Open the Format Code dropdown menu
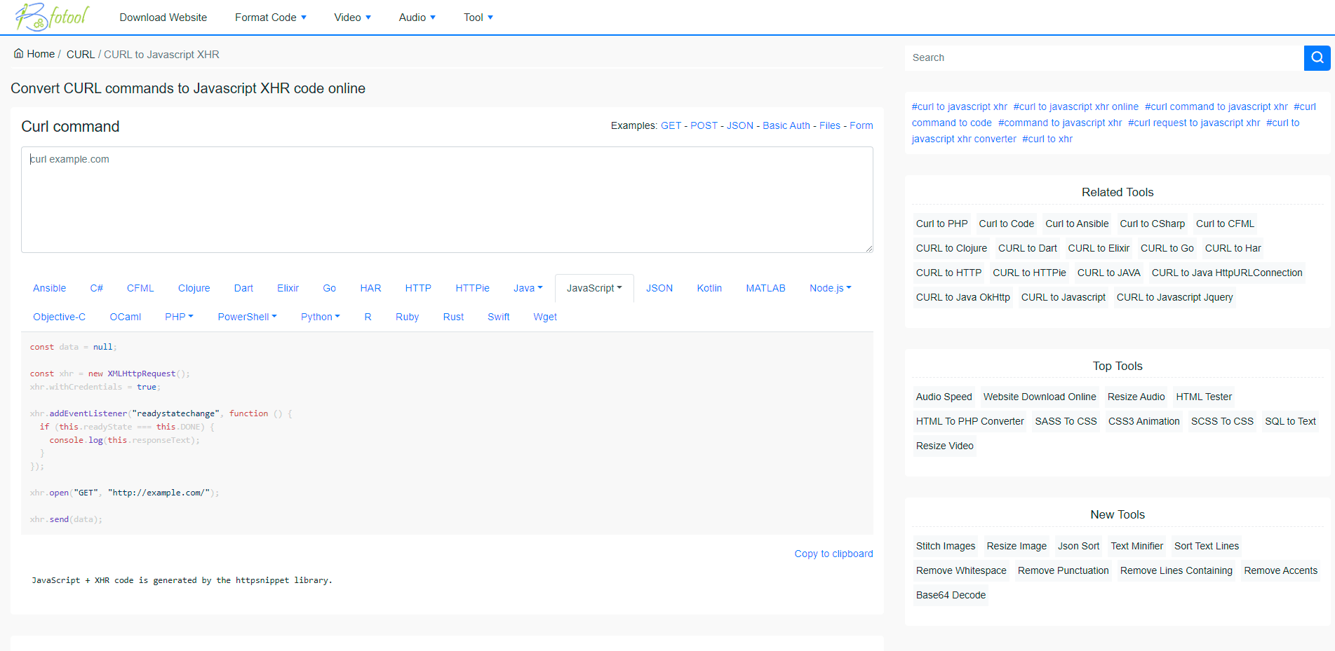The height and width of the screenshot is (651, 1335). (271, 17)
